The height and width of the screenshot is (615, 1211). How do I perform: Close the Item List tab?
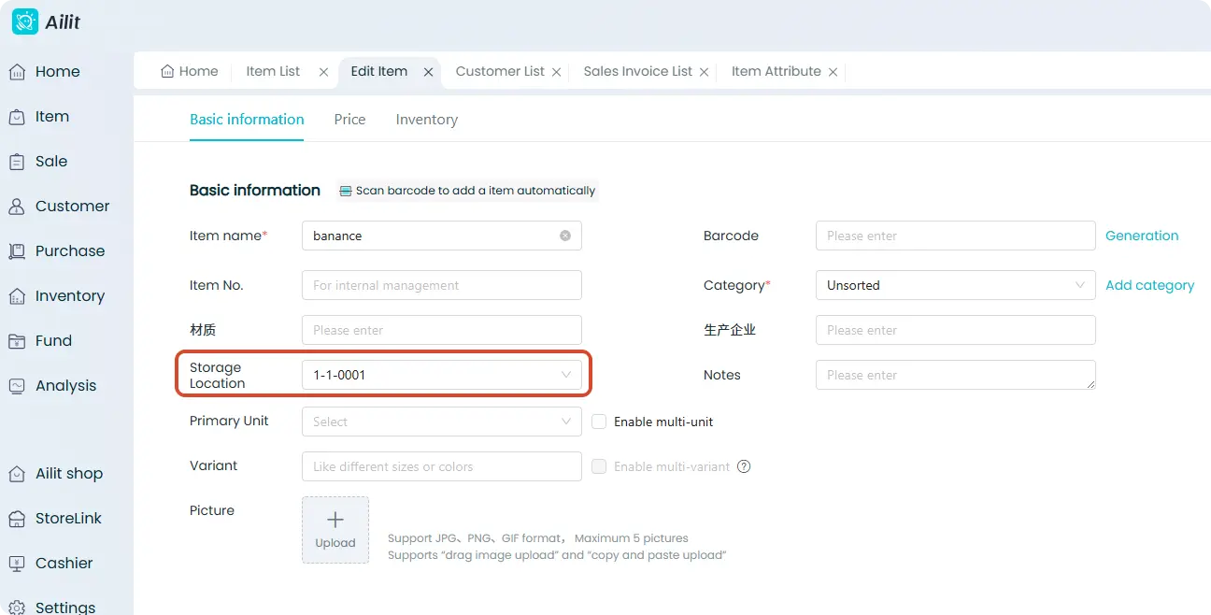click(x=323, y=72)
